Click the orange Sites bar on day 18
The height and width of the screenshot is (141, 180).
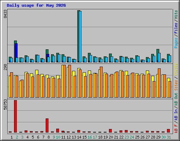tap(101, 82)
